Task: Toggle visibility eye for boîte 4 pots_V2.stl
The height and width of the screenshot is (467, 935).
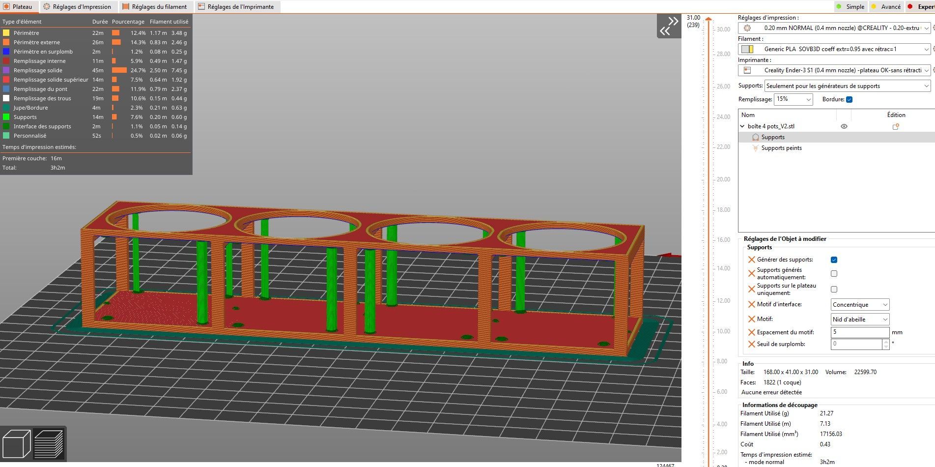Action: click(844, 126)
